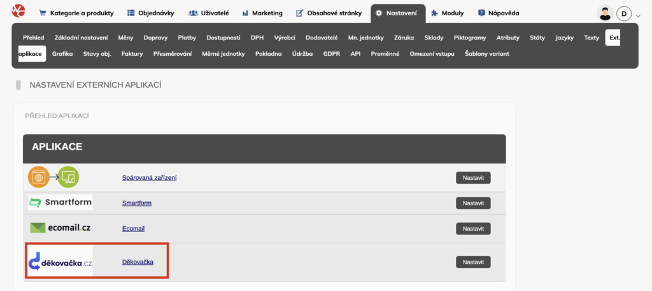
Task: Open Marketing menu
Action: pyautogui.click(x=262, y=13)
